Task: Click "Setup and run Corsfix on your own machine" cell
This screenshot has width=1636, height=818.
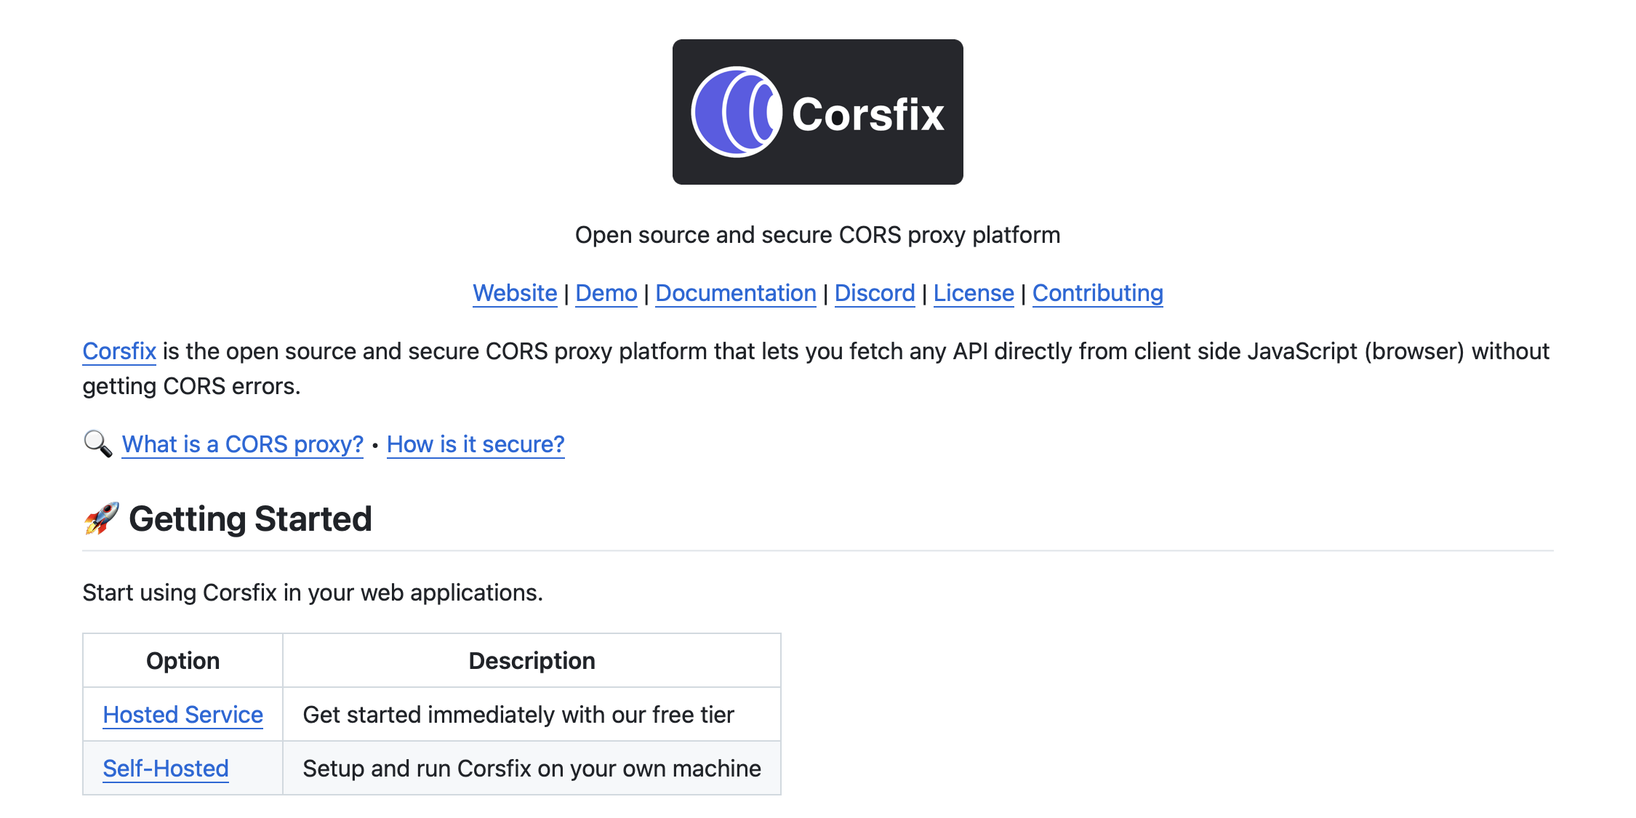Action: (x=532, y=769)
